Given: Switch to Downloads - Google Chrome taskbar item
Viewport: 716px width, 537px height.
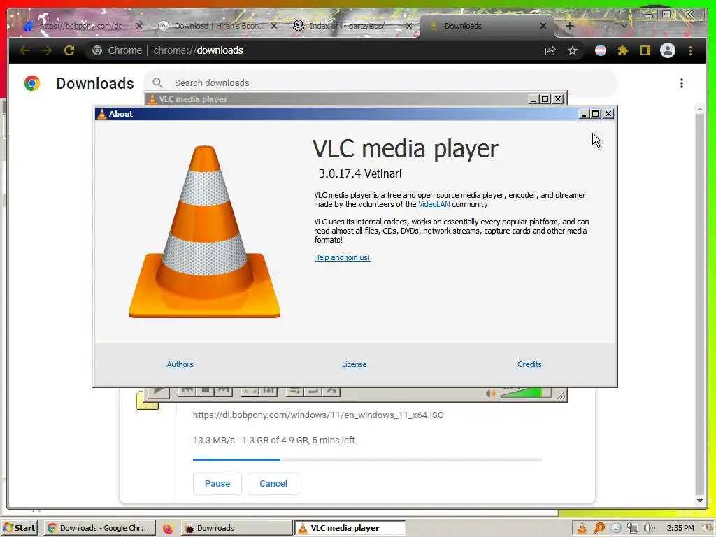Looking at the screenshot, I should (99, 527).
